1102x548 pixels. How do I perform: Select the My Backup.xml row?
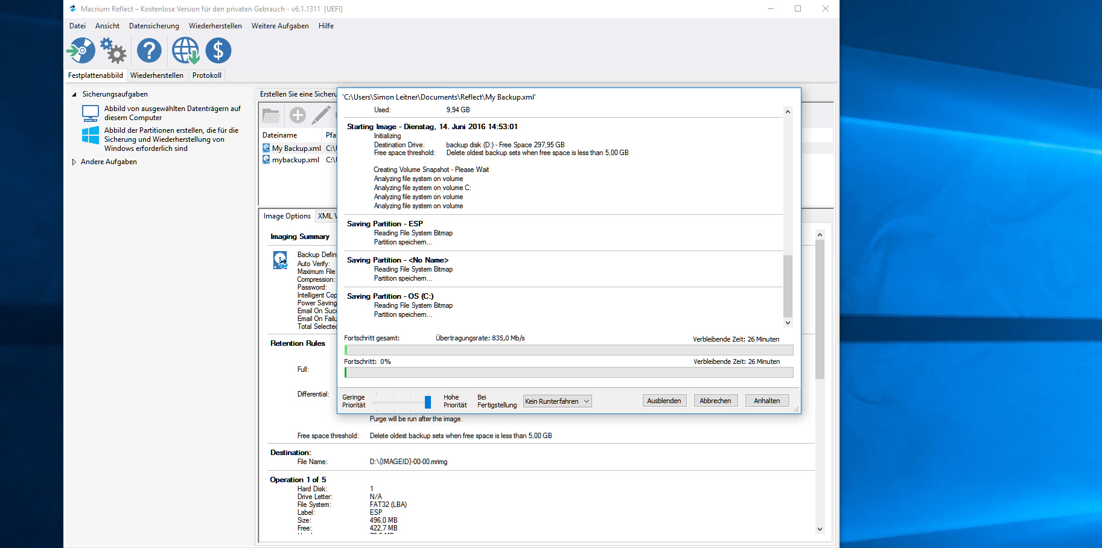(x=299, y=148)
